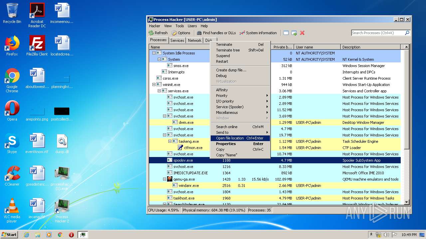The height and width of the screenshot is (239, 426).
Task: Open Find handles or DLLs
Action: coord(216,33)
